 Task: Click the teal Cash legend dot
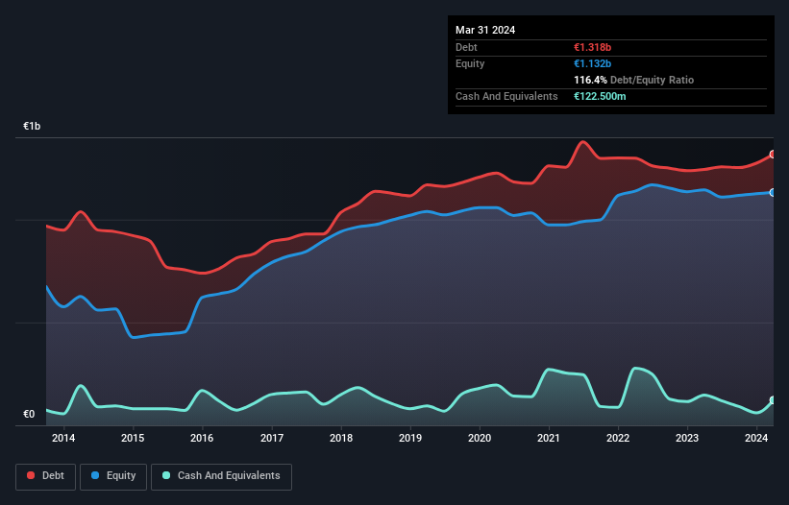click(x=166, y=475)
